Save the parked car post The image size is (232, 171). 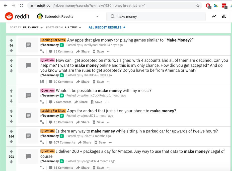[100, 142]
